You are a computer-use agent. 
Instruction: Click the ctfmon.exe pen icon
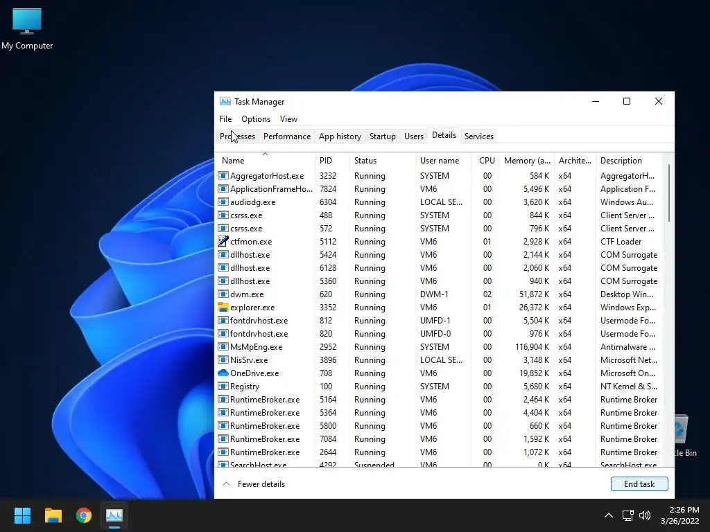click(x=223, y=242)
